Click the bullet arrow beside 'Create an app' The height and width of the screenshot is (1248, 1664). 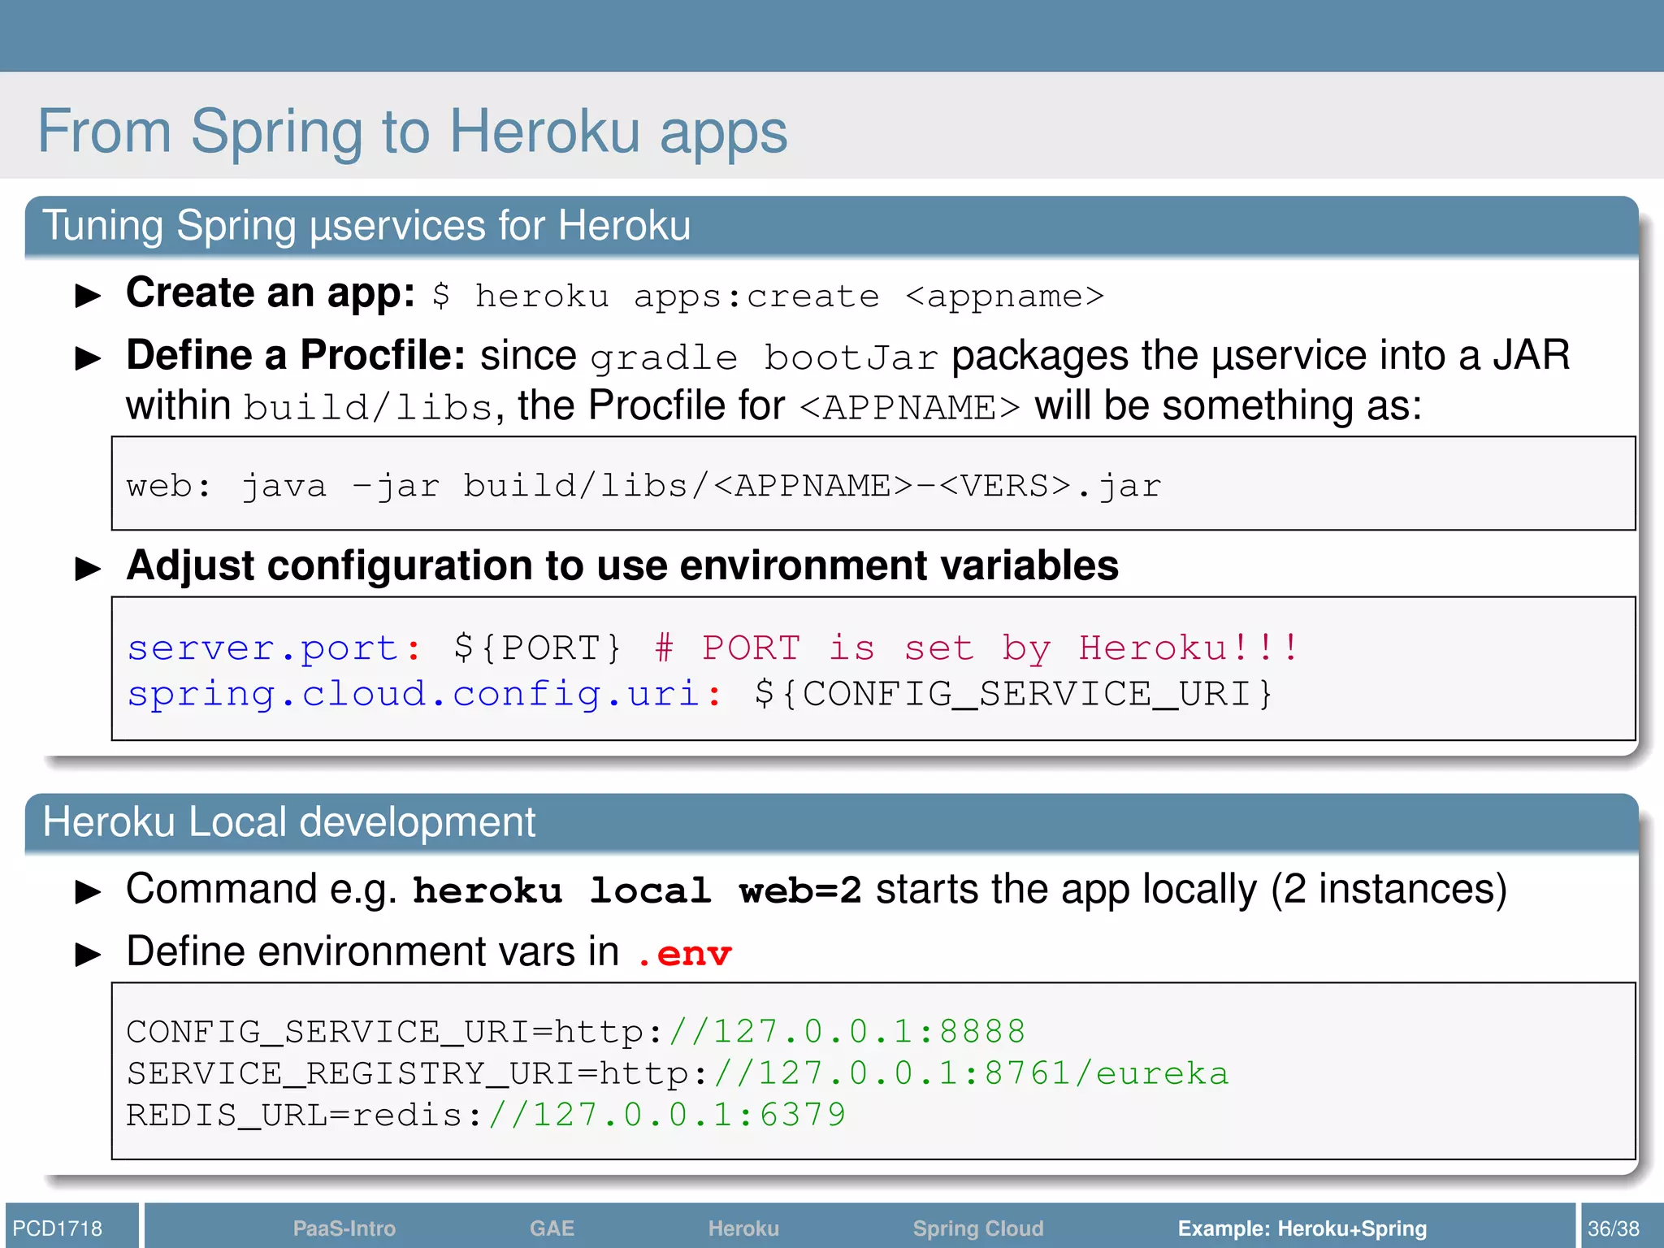(x=88, y=296)
